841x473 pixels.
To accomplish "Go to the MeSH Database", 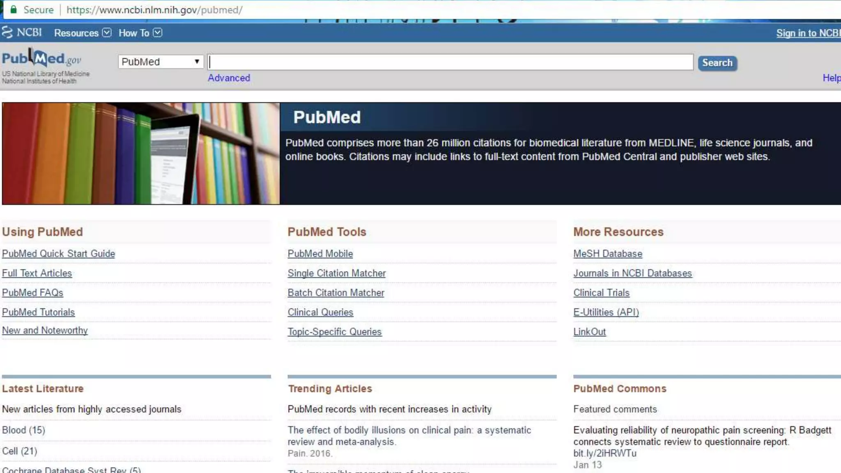I will point(607,254).
